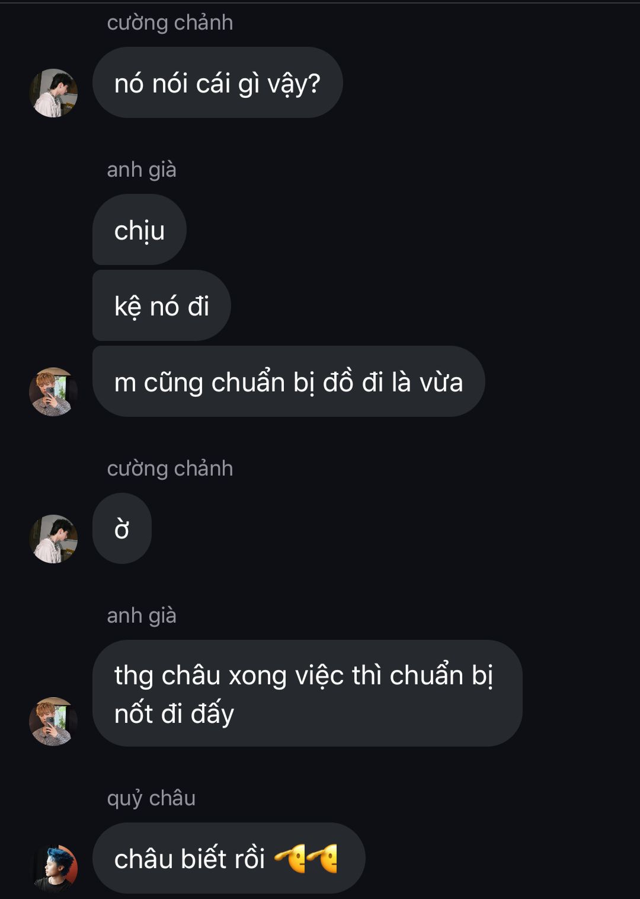Tap the message 'thg châu xong việc thì chuẩn bị'

(x=308, y=693)
